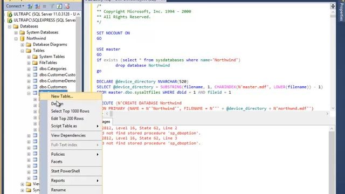This screenshot has width=345, height=194.
Task: Click the dbo.Customers table icon
Action: point(35,87)
